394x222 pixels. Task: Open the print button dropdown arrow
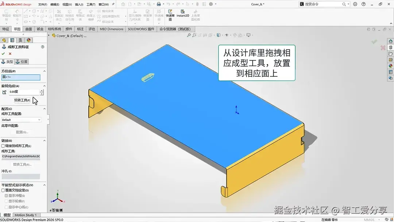point(163,4)
